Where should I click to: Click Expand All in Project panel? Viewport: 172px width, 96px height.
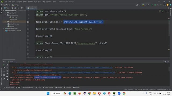[15, 8]
